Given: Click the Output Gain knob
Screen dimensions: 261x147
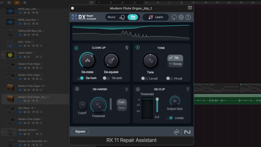Looking at the screenshot, I should click(x=175, y=101).
